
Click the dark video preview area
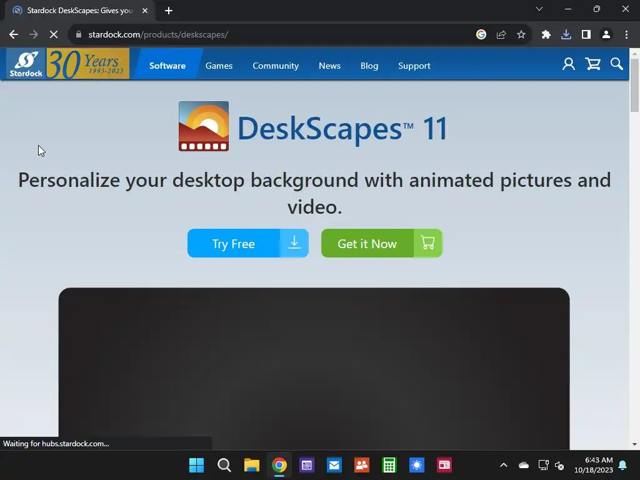pyautogui.click(x=314, y=369)
